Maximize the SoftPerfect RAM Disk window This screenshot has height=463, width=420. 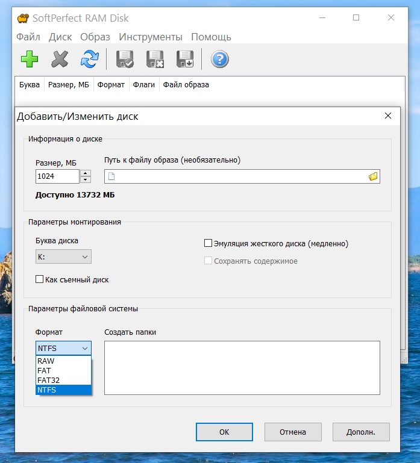(356, 17)
